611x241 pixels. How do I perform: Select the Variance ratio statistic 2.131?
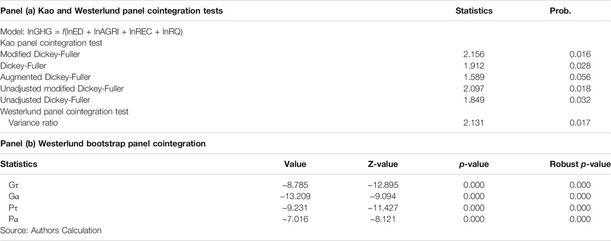click(474, 123)
